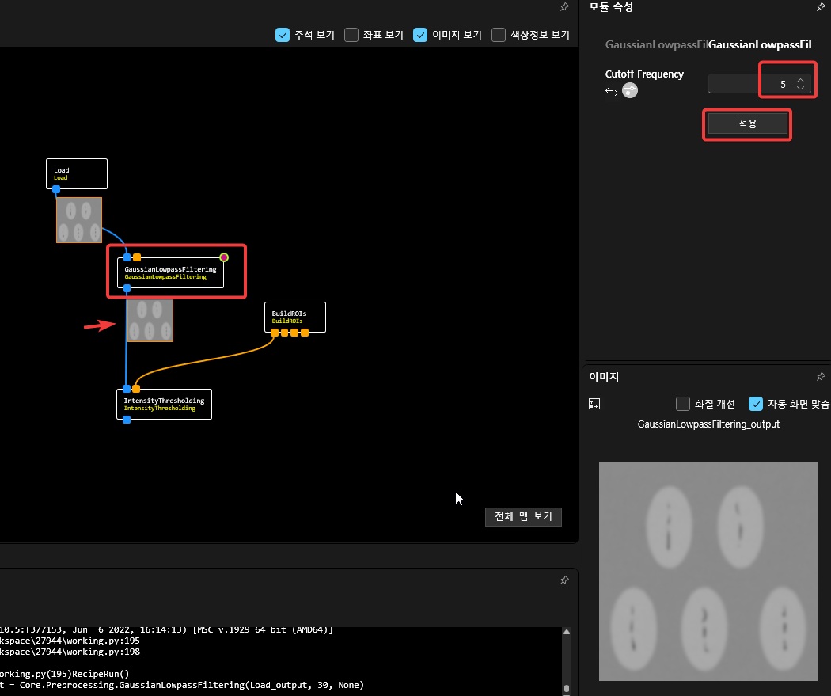Pin the 모듈 속성 panel
831x696 pixels.
(820, 7)
